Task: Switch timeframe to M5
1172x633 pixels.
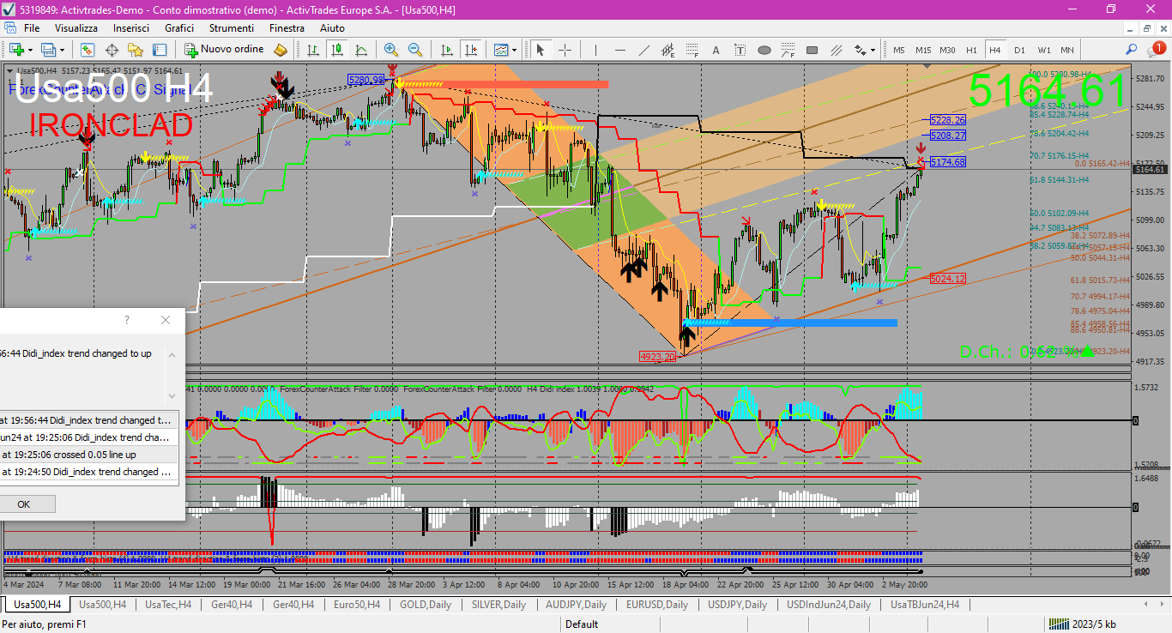Action: point(899,50)
